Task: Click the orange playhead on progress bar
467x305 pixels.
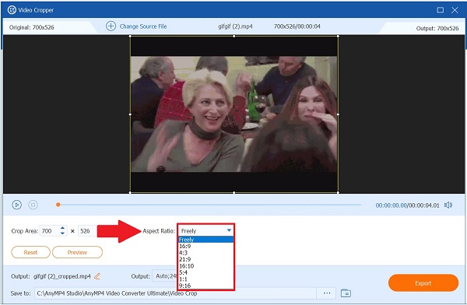Action: (58, 205)
